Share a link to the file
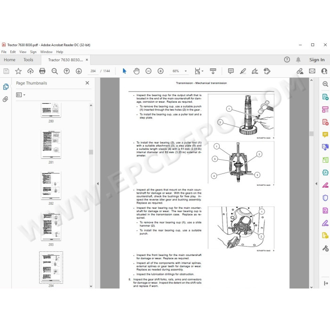Image resolution: width=330 pixels, height=330 pixels. click(x=300, y=71)
